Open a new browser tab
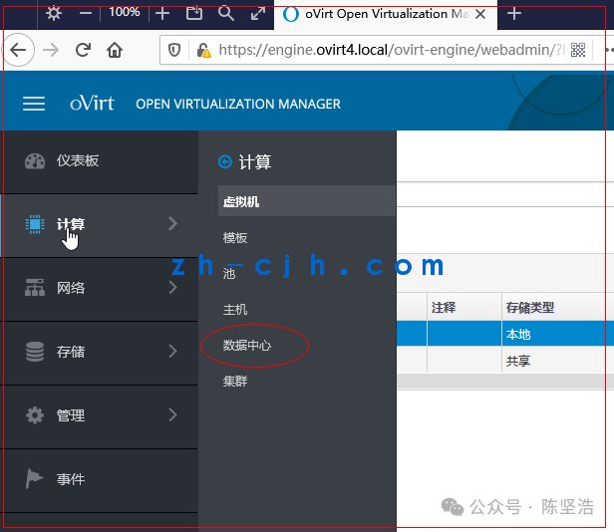The width and height of the screenshot is (614, 532). point(513,14)
